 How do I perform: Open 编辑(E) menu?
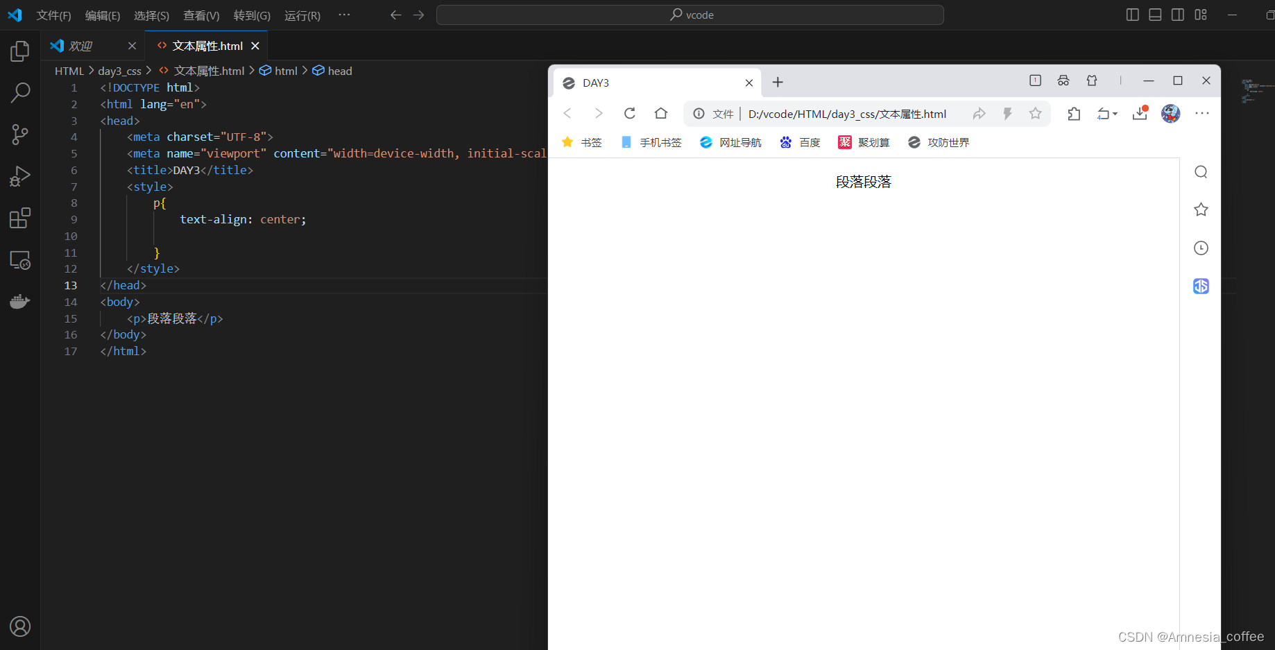click(103, 15)
